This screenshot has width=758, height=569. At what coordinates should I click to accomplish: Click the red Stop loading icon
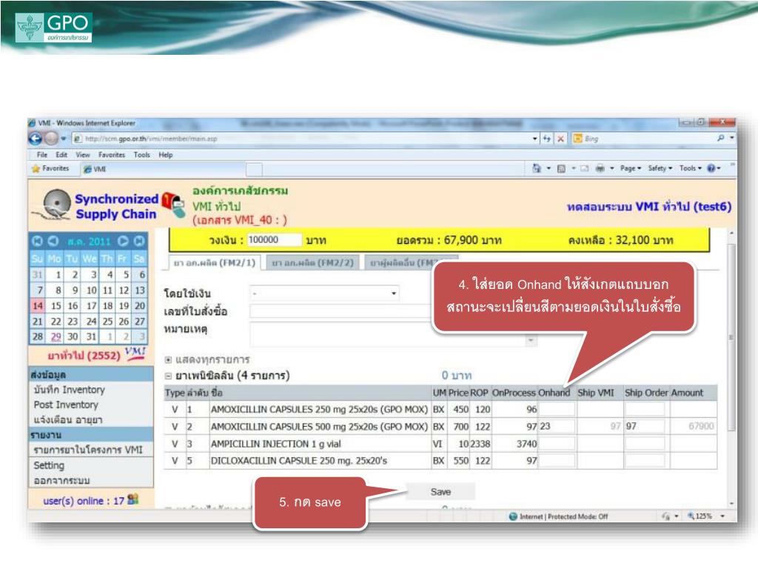[x=560, y=139]
